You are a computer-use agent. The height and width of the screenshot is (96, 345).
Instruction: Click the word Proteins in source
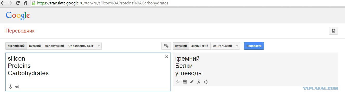click(19, 66)
